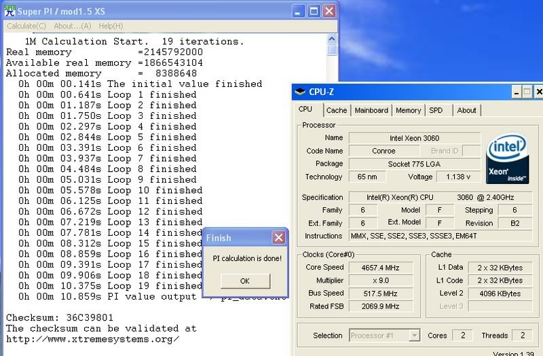Click the URL 'http://www.xtremesystems.org/' text
The height and width of the screenshot is (356, 543).
(x=93, y=339)
